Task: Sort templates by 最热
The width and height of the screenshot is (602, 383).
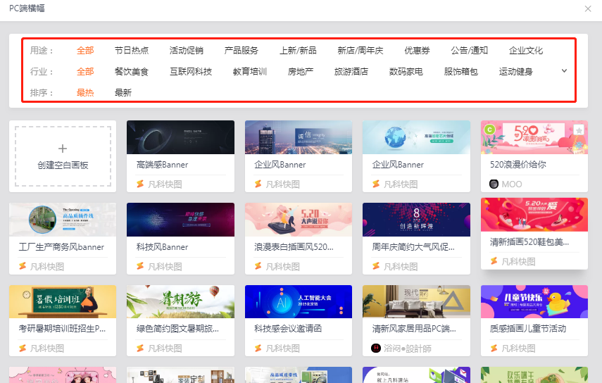Action: [x=85, y=92]
